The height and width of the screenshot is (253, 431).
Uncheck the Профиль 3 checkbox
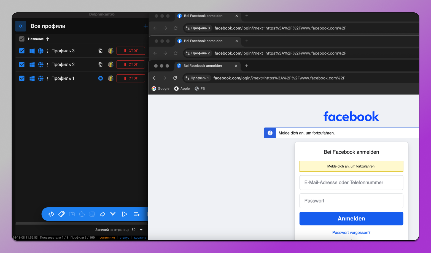click(22, 51)
